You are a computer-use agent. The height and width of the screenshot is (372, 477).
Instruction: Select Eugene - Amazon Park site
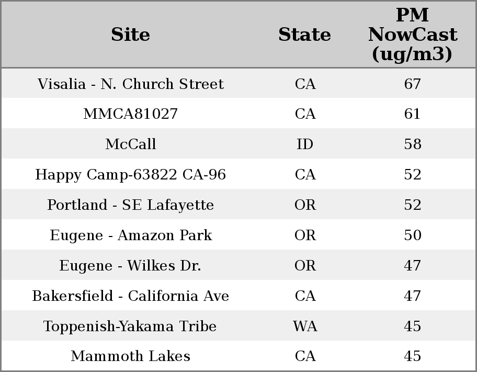130,235
